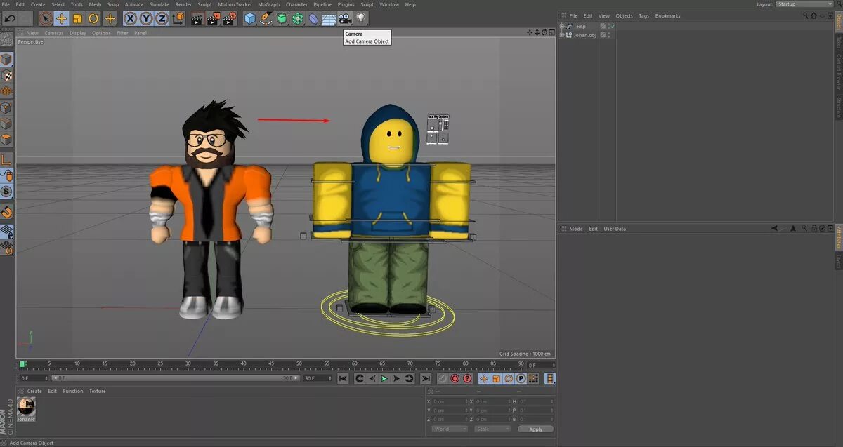Select Johan.obj in the Object Manager

tap(584, 34)
